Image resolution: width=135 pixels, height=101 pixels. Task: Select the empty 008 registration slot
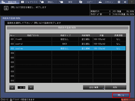click(68, 71)
